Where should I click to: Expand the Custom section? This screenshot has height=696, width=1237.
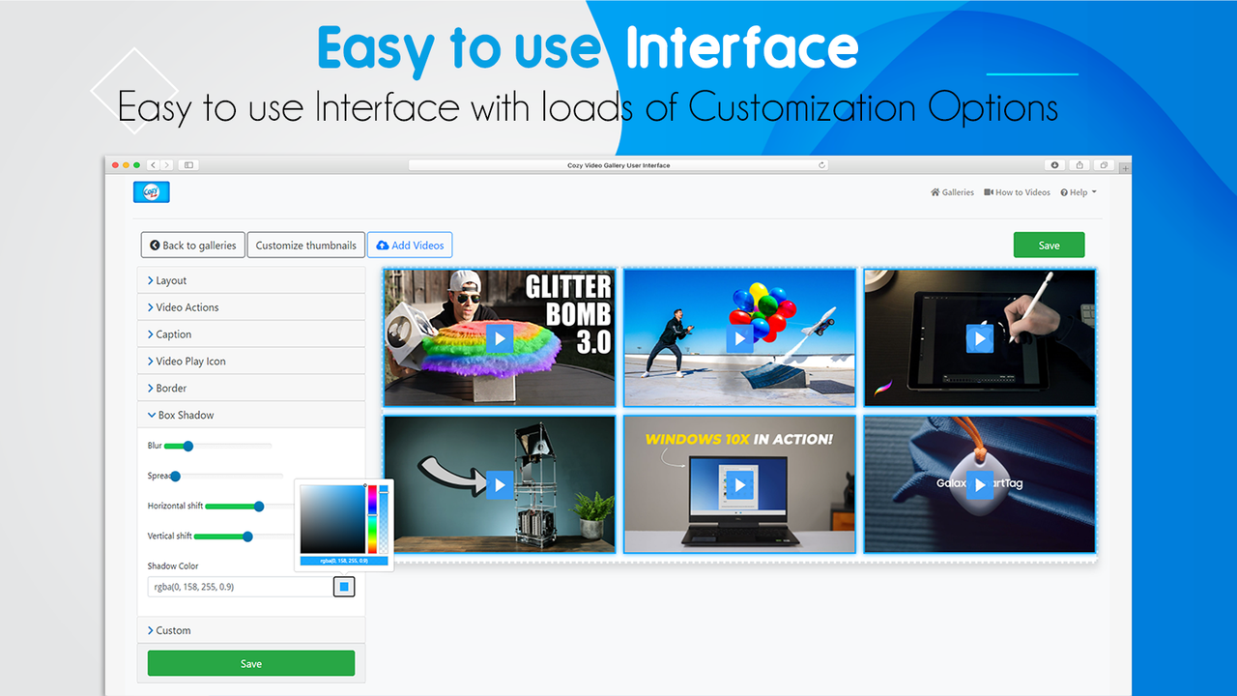coord(175,630)
